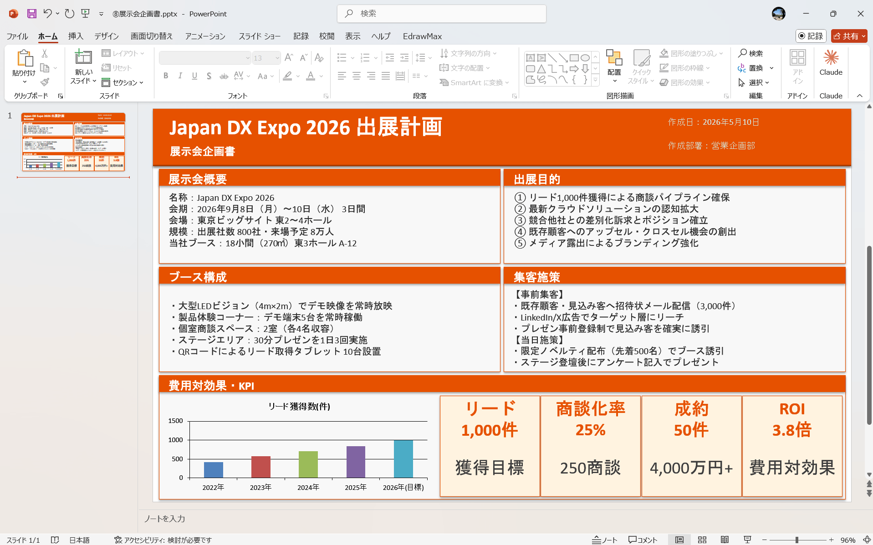
Task: Decrease font size with smaller A icon
Action: click(303, 58)
